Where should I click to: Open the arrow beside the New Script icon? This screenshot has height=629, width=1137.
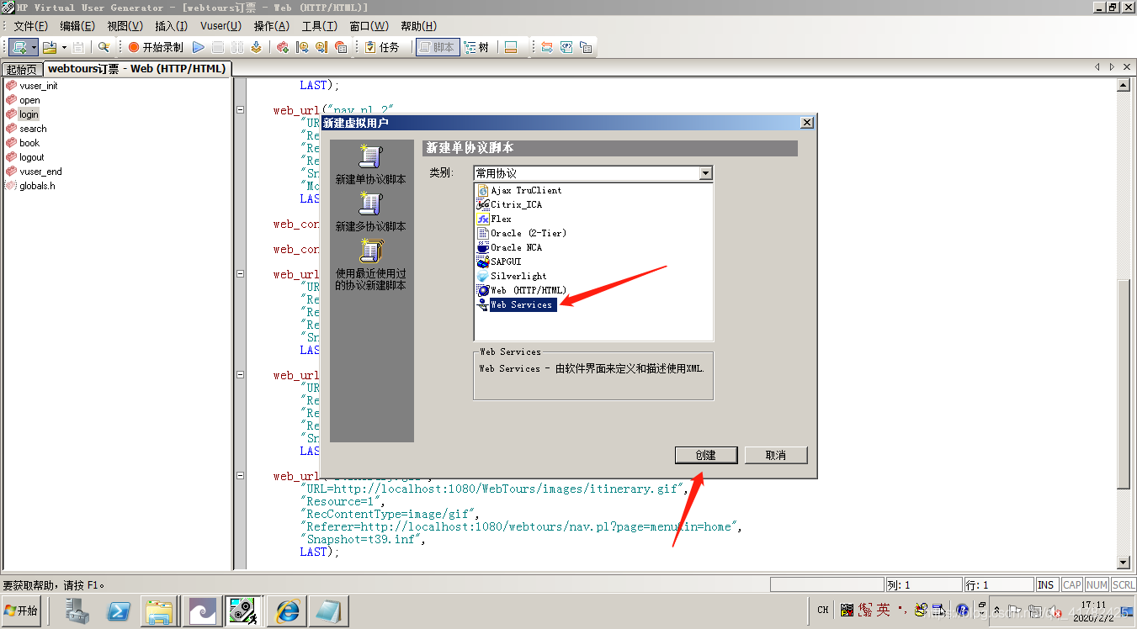[x=34, y=47]
